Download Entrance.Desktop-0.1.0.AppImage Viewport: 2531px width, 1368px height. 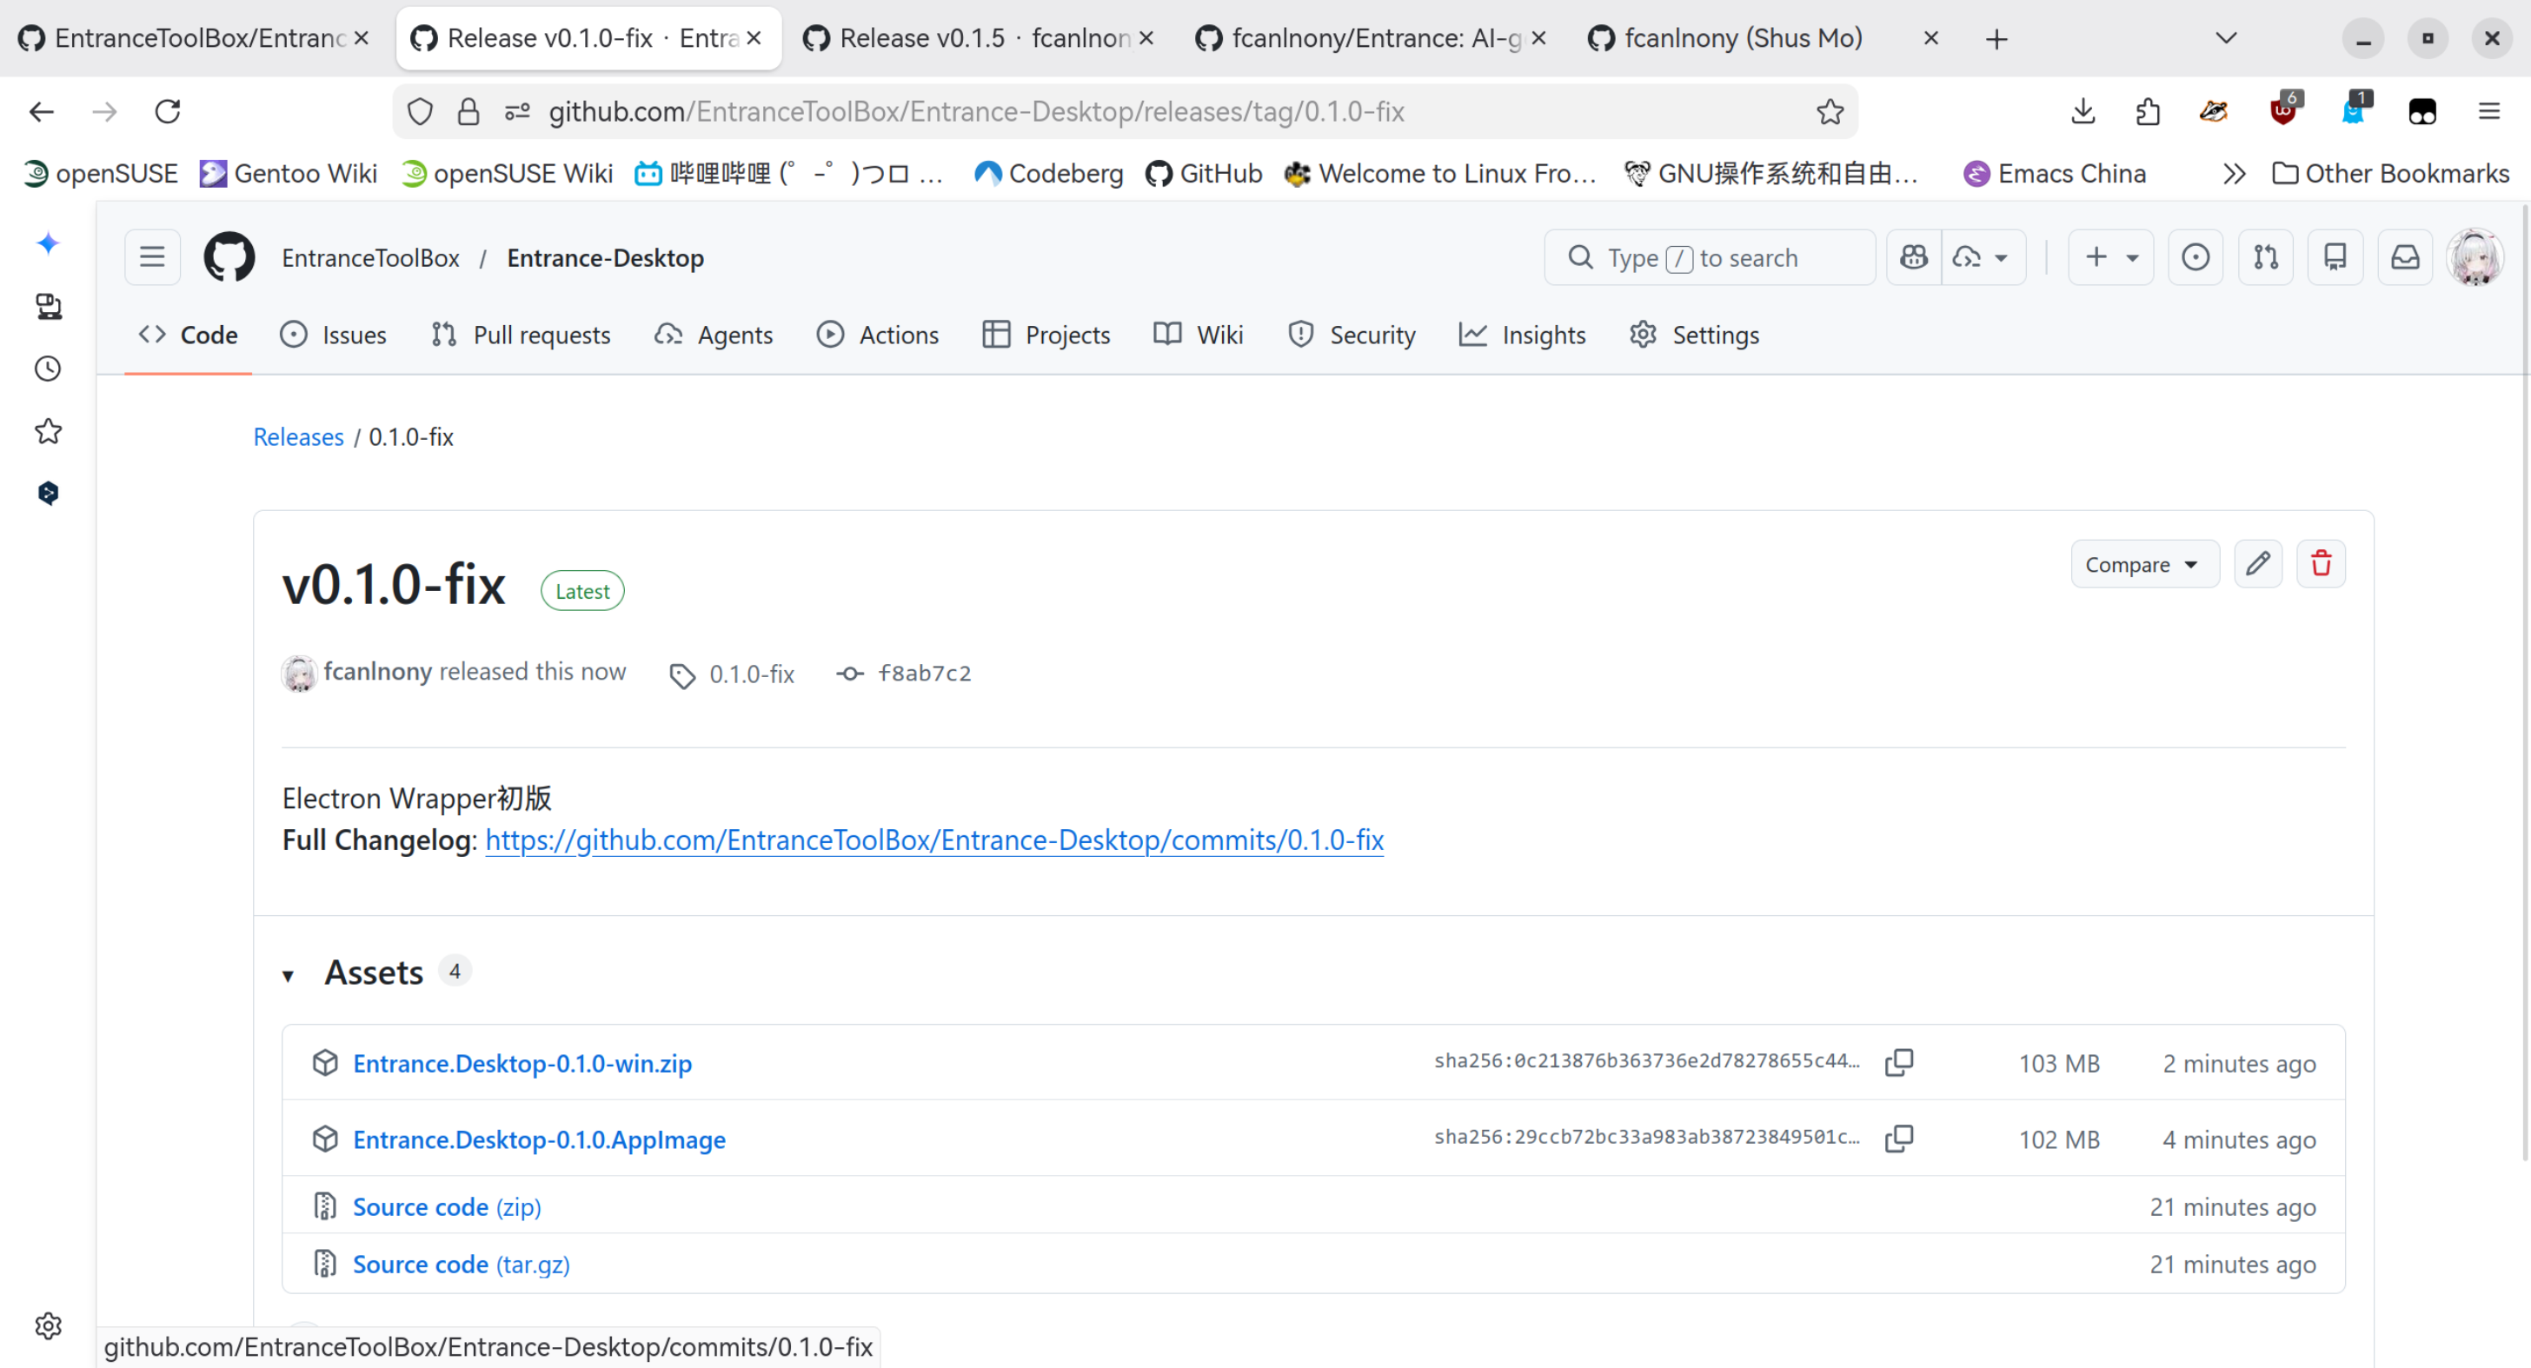pyautogui.click(x=540, y=1139)
